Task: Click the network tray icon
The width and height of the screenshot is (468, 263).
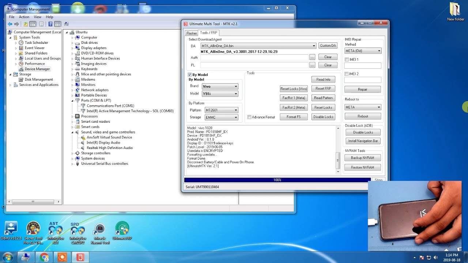Action: 429,258
